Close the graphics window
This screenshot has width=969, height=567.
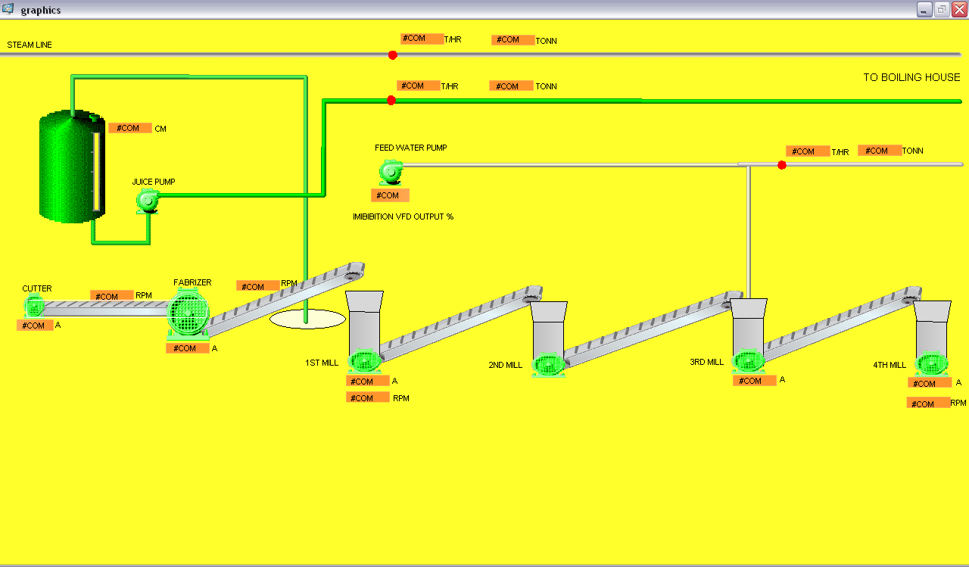pyautogui.click(x=959, y=9)
